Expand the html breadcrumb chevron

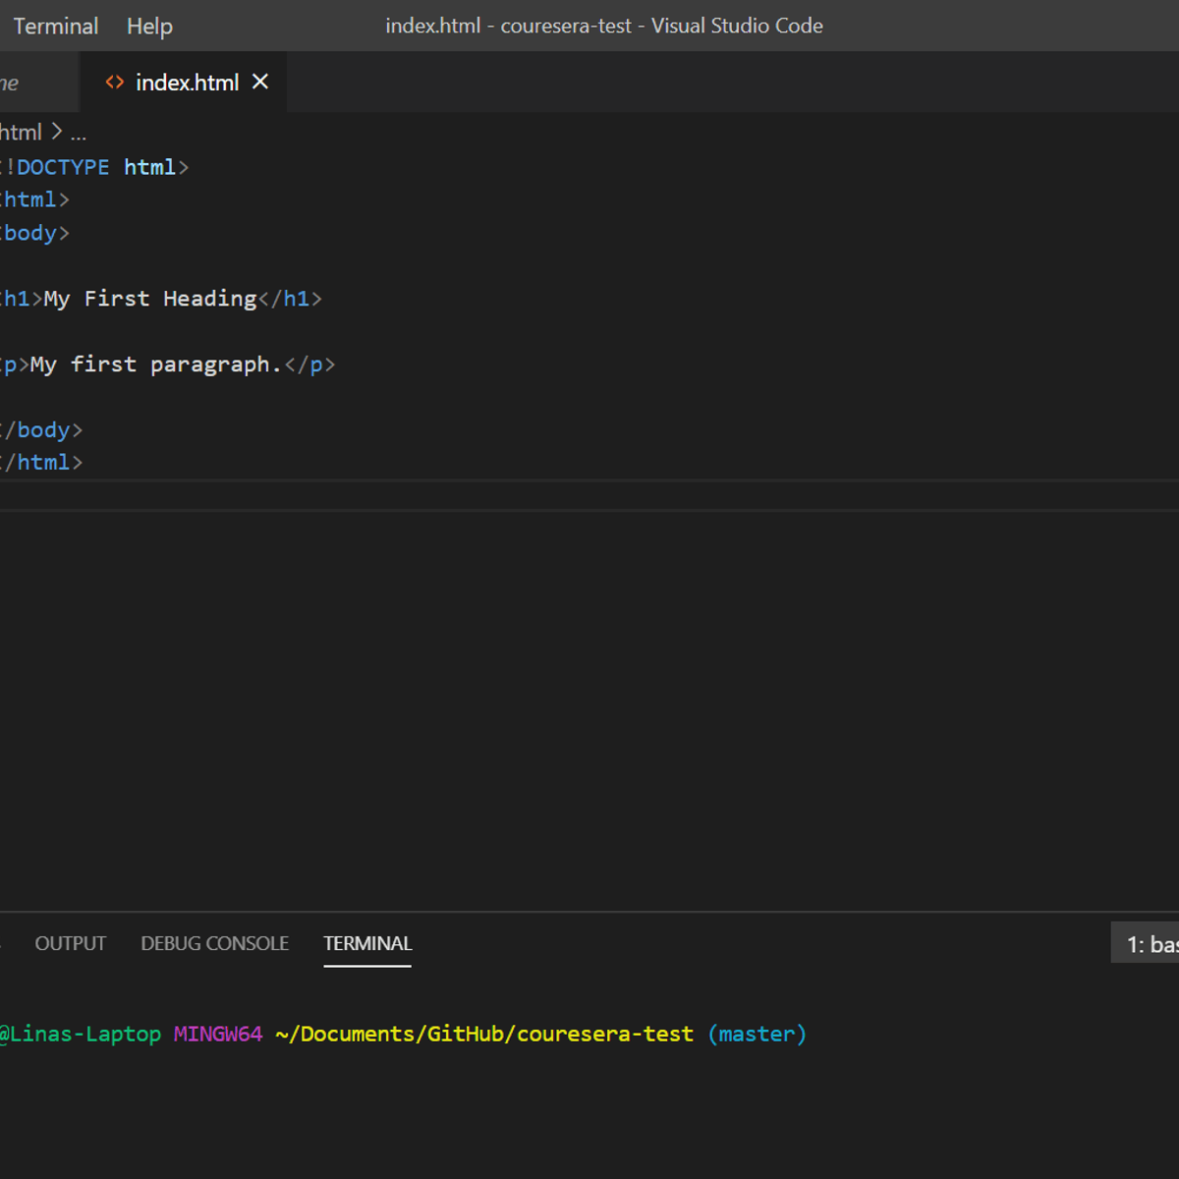coord(56,131)
